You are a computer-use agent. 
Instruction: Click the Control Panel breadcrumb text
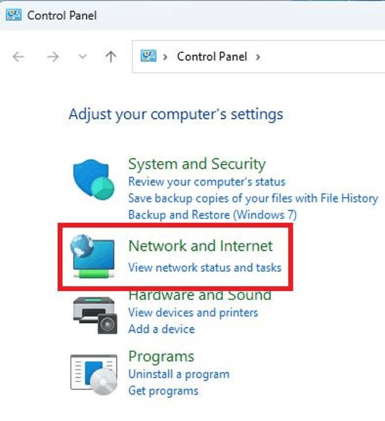pyautogui.click(x=212, y=57)
